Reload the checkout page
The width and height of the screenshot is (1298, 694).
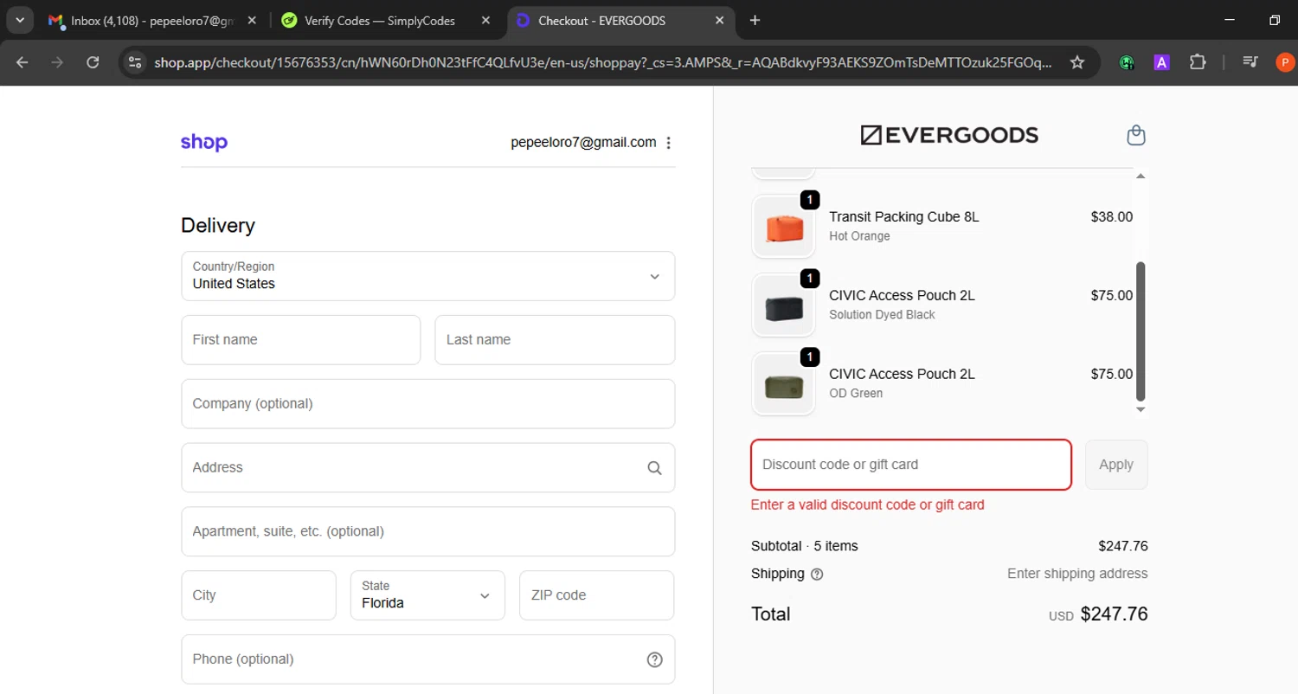(x=93, y=62)
